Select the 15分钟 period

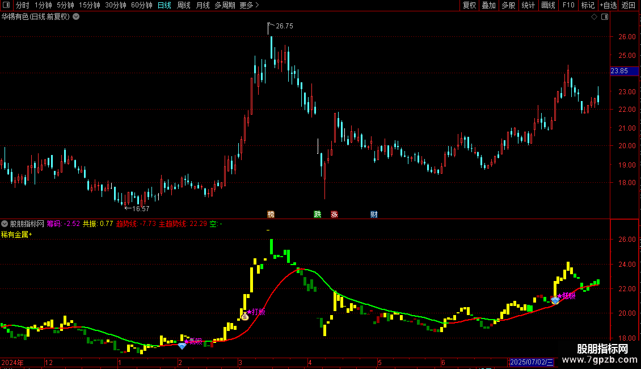click(x=90, y=5)
